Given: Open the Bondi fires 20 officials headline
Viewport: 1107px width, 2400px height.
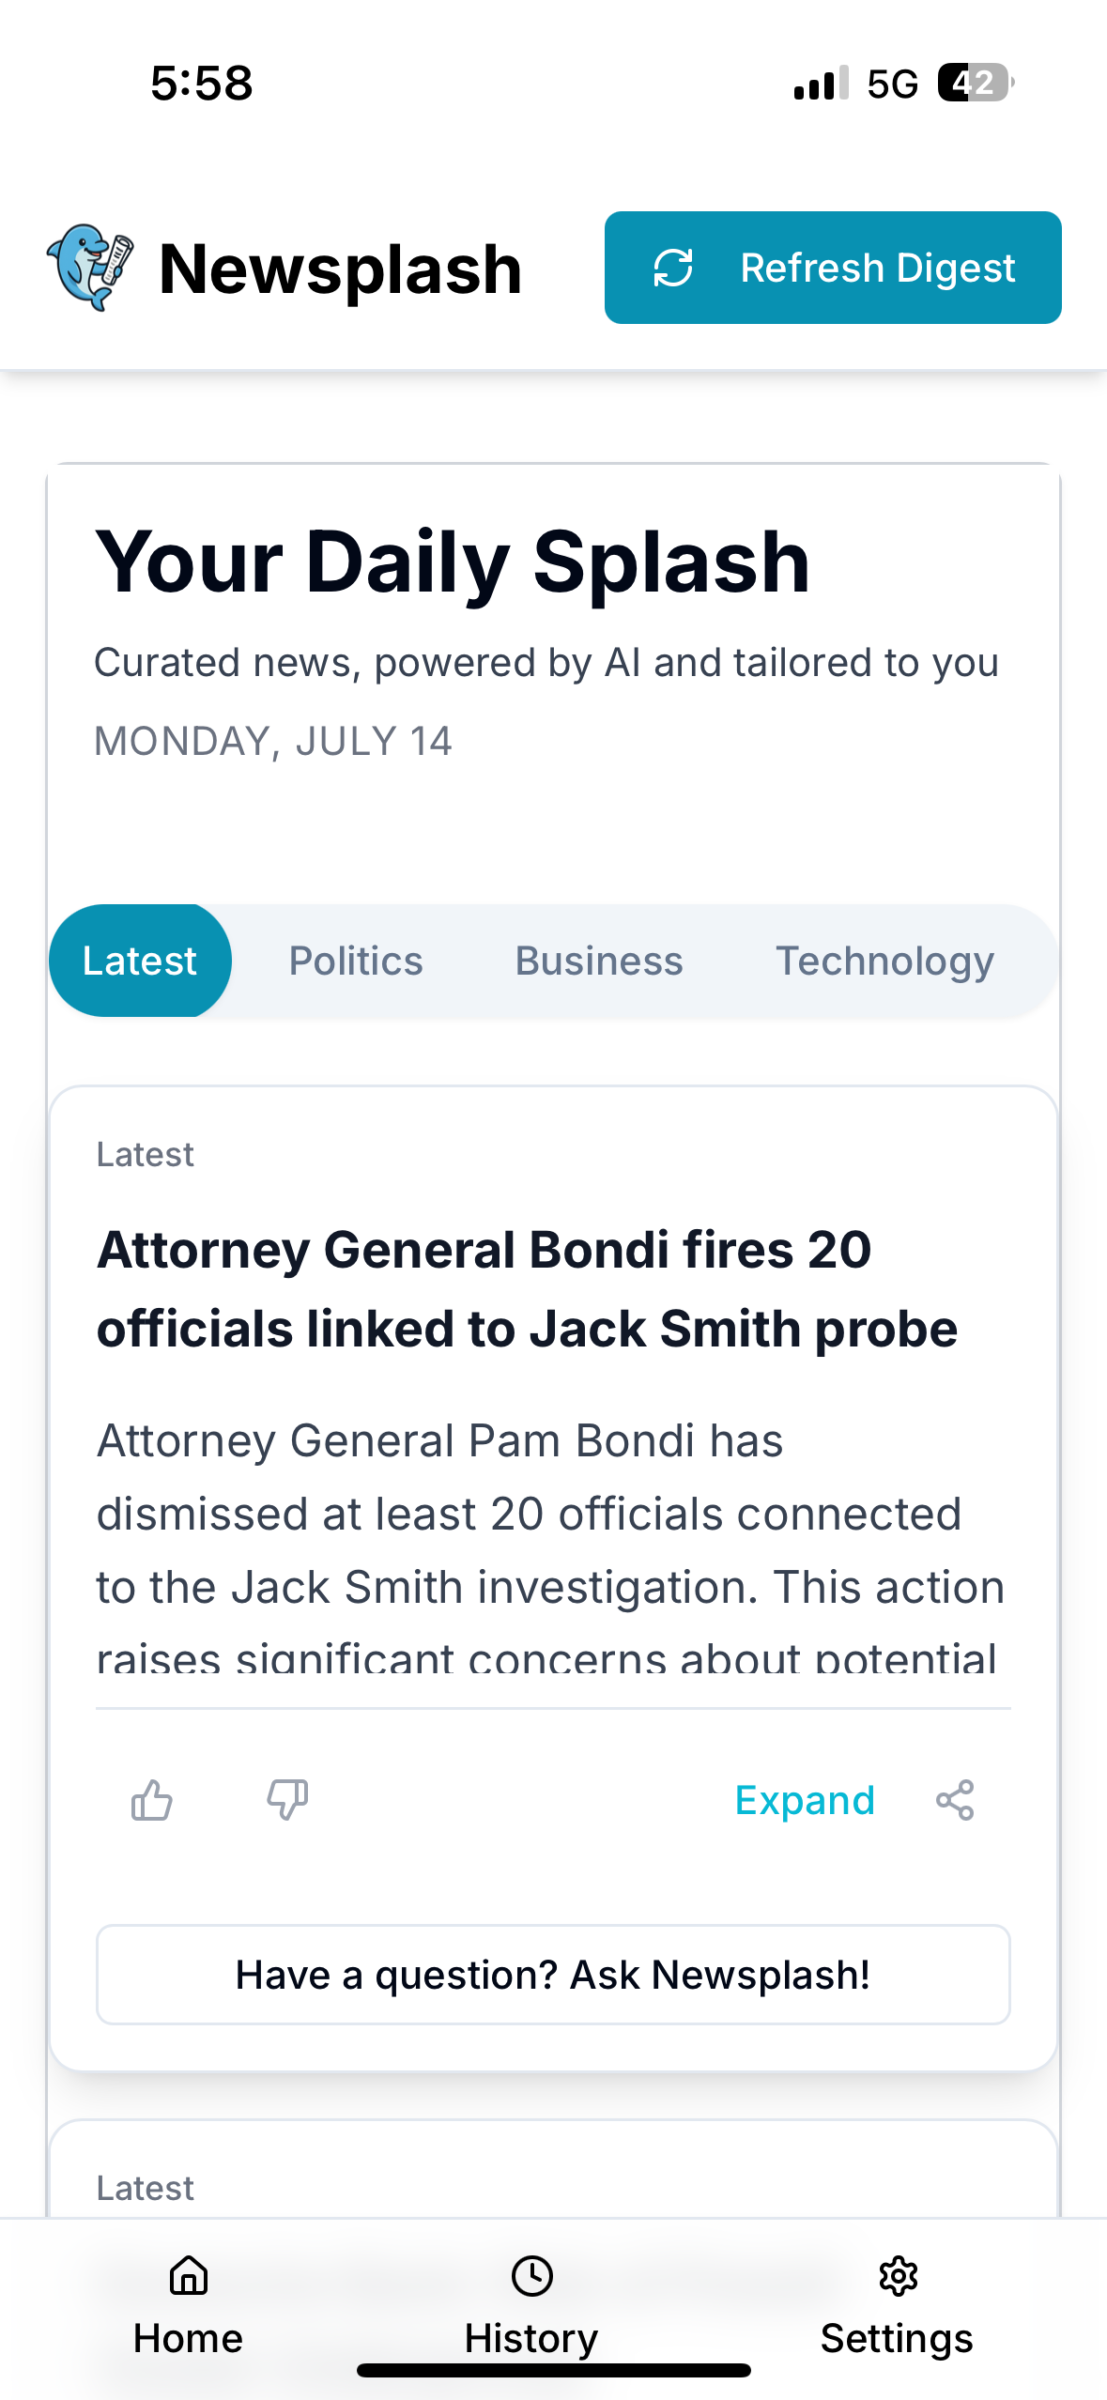Looking at the screenshot, I should [527, 1289].
